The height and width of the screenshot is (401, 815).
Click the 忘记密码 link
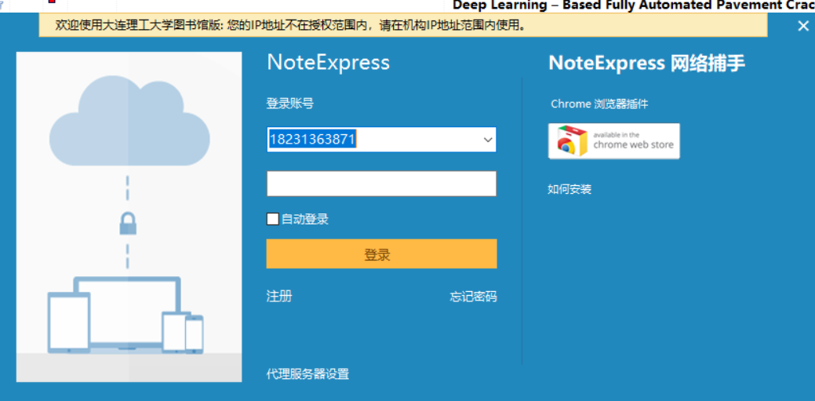point(473,297)
